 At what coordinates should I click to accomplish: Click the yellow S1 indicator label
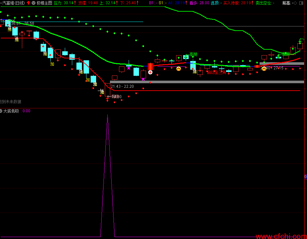(163, 3)
